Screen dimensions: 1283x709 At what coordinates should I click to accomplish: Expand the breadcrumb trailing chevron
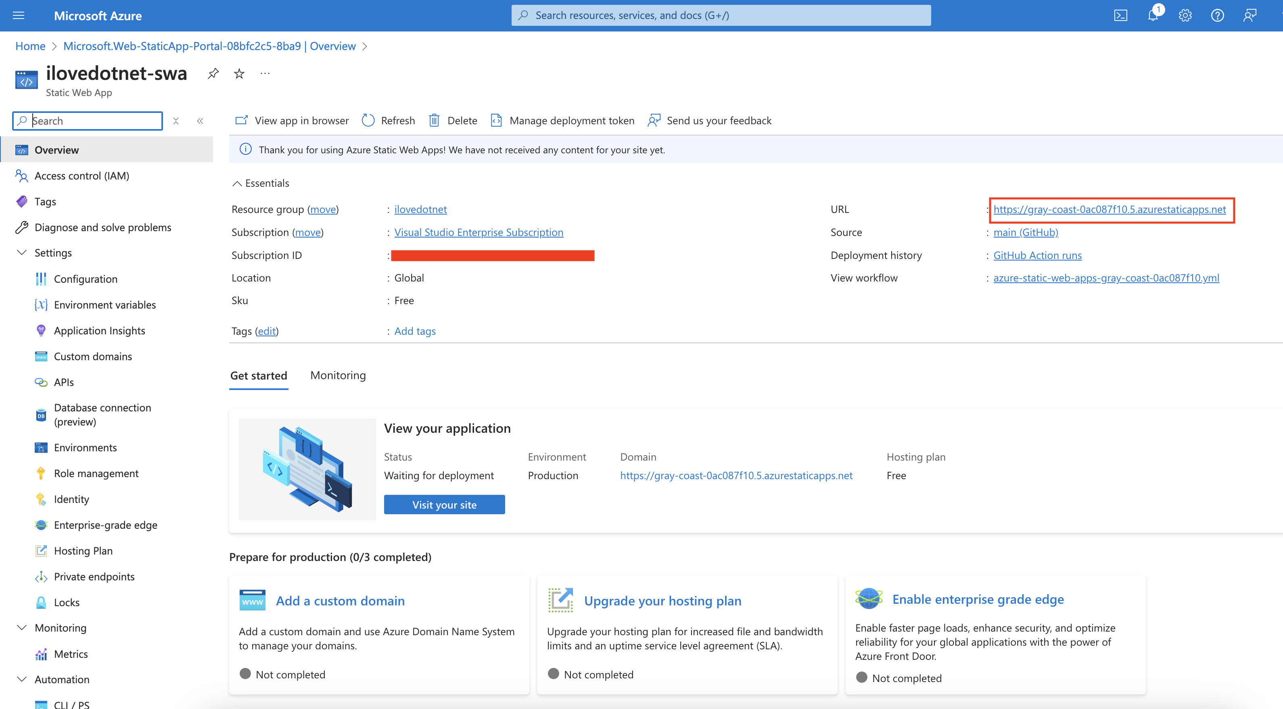click(365, 46)
